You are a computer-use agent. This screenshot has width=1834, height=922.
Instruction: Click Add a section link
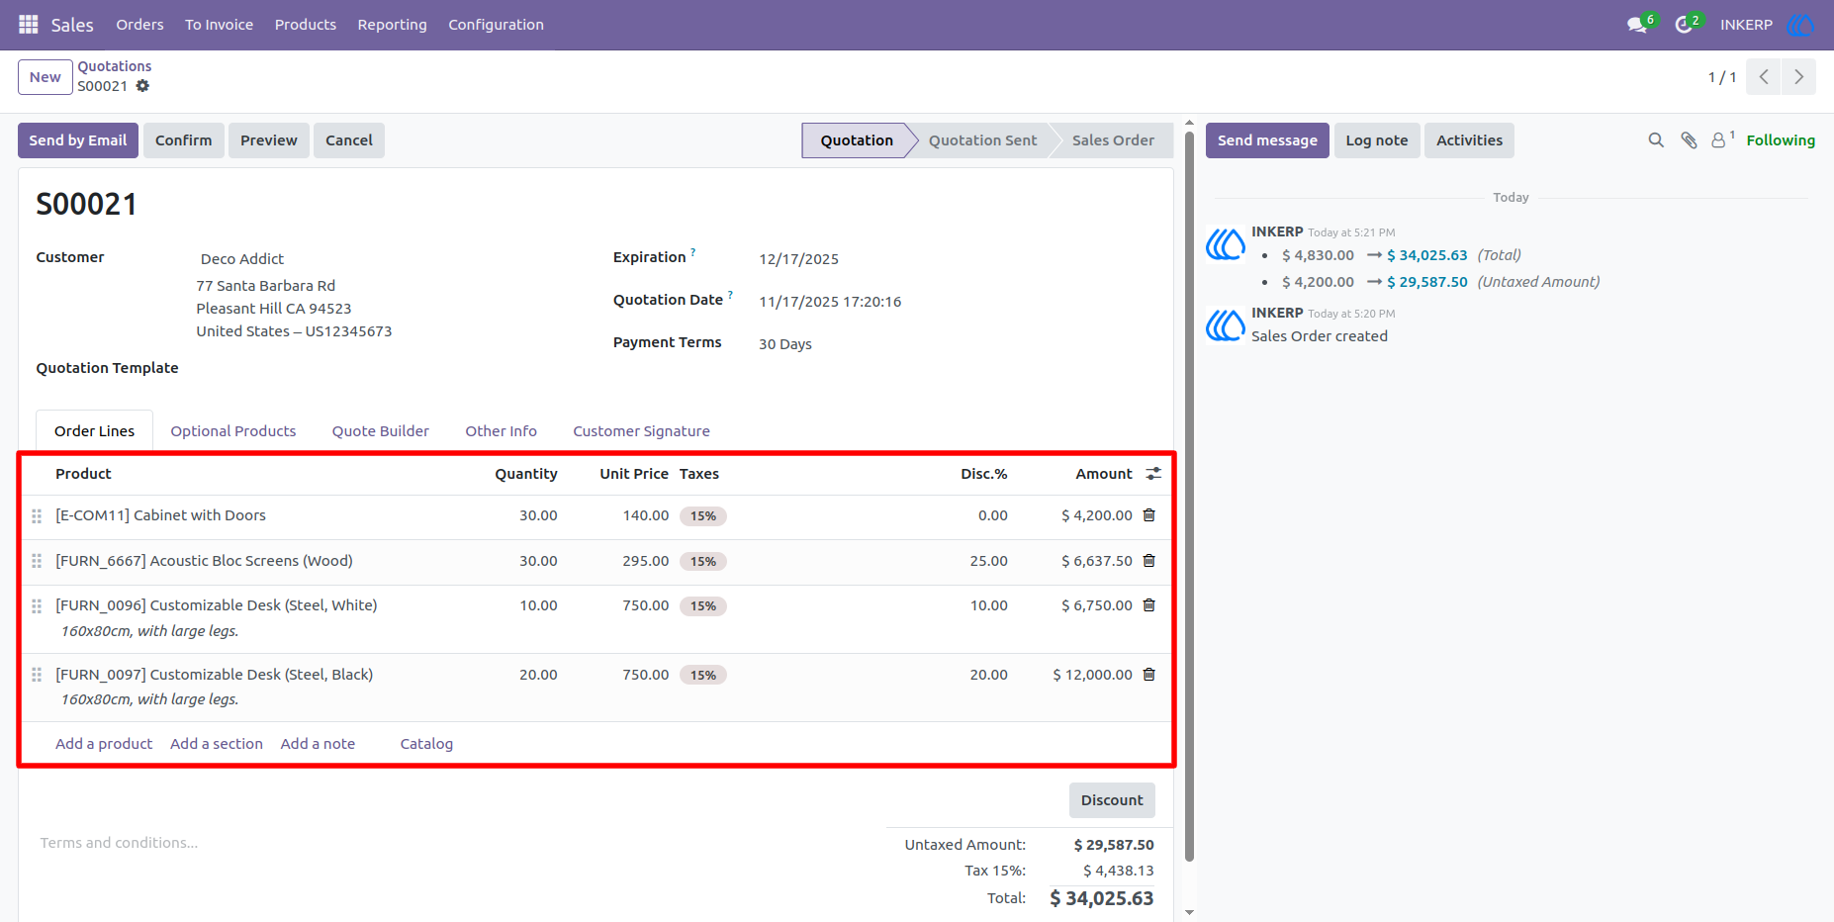click(x=217, y=744)
